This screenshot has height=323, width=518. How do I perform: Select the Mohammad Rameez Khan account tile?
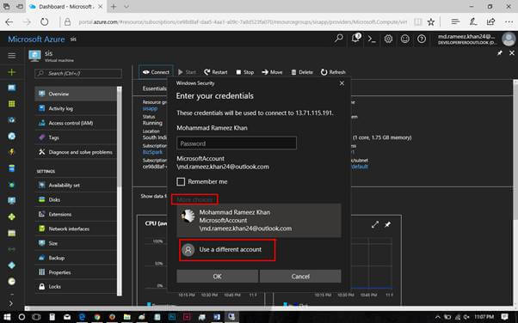(259, 220)
